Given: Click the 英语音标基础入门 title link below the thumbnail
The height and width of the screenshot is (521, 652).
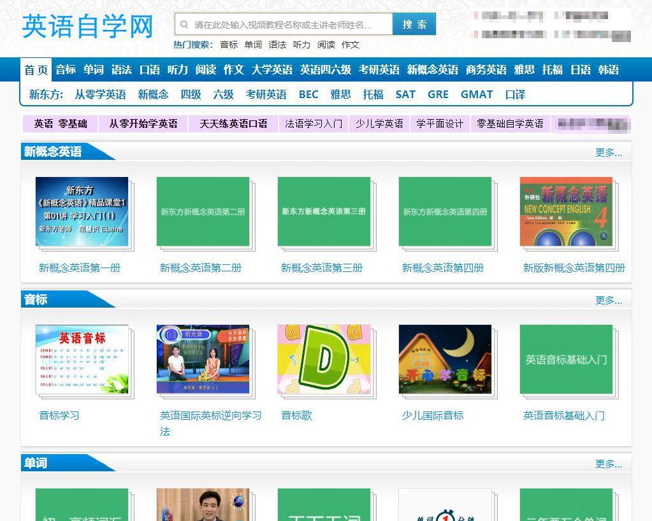Looking at the screenshot, I should (x=564, y=415).
